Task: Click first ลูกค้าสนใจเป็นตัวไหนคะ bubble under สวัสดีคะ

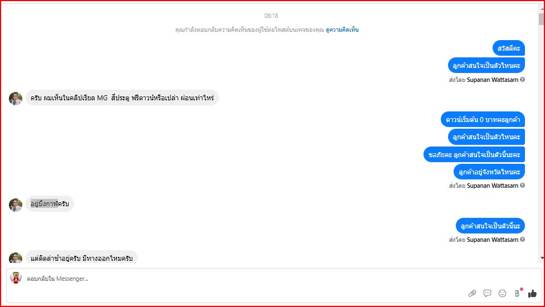Action: tap(486, 65)
